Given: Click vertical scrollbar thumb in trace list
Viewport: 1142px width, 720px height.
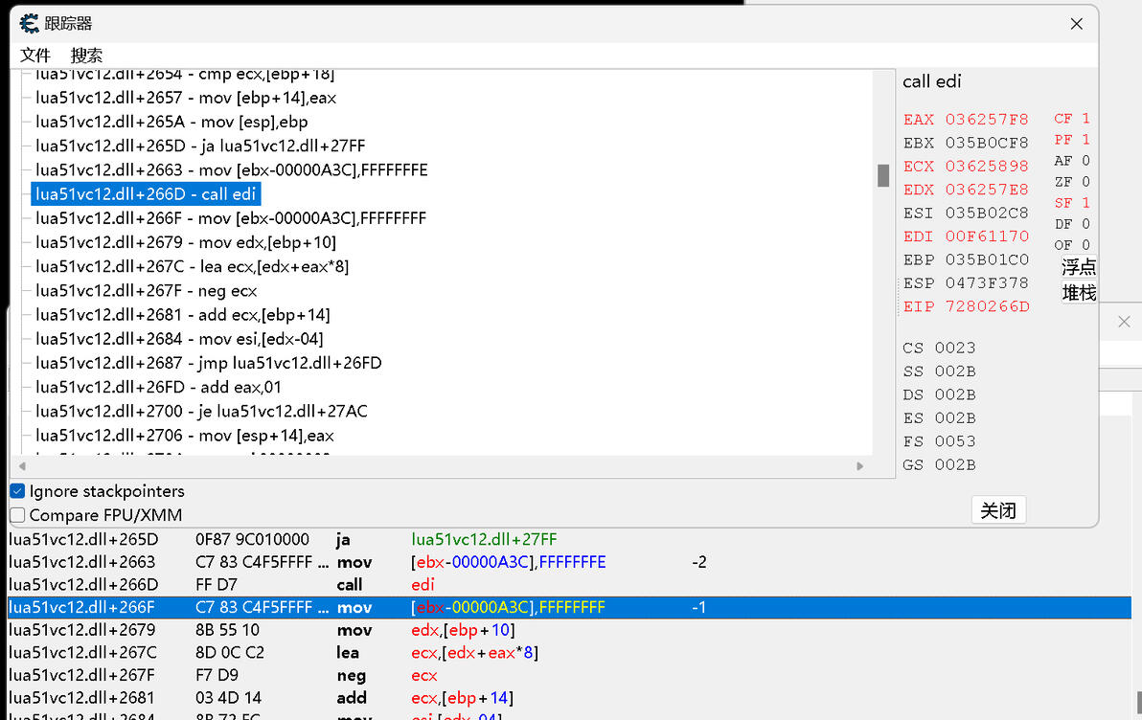Looking at the screenshot, I should [x=883, y=175].
